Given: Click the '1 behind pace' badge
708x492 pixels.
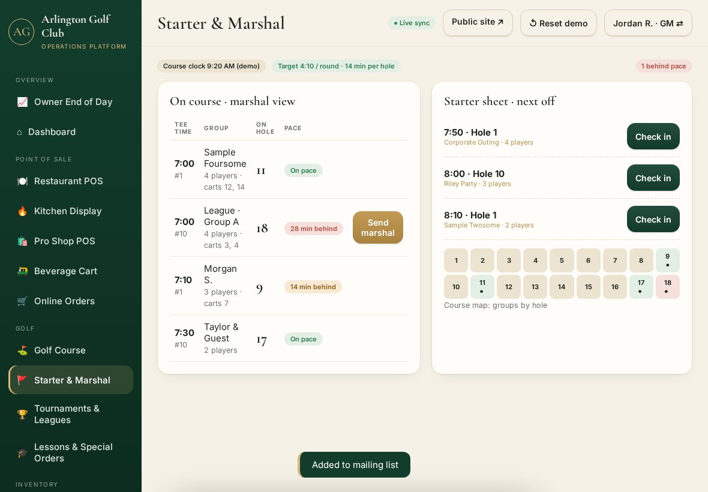Looking at the screenshot, I should 664,67.
